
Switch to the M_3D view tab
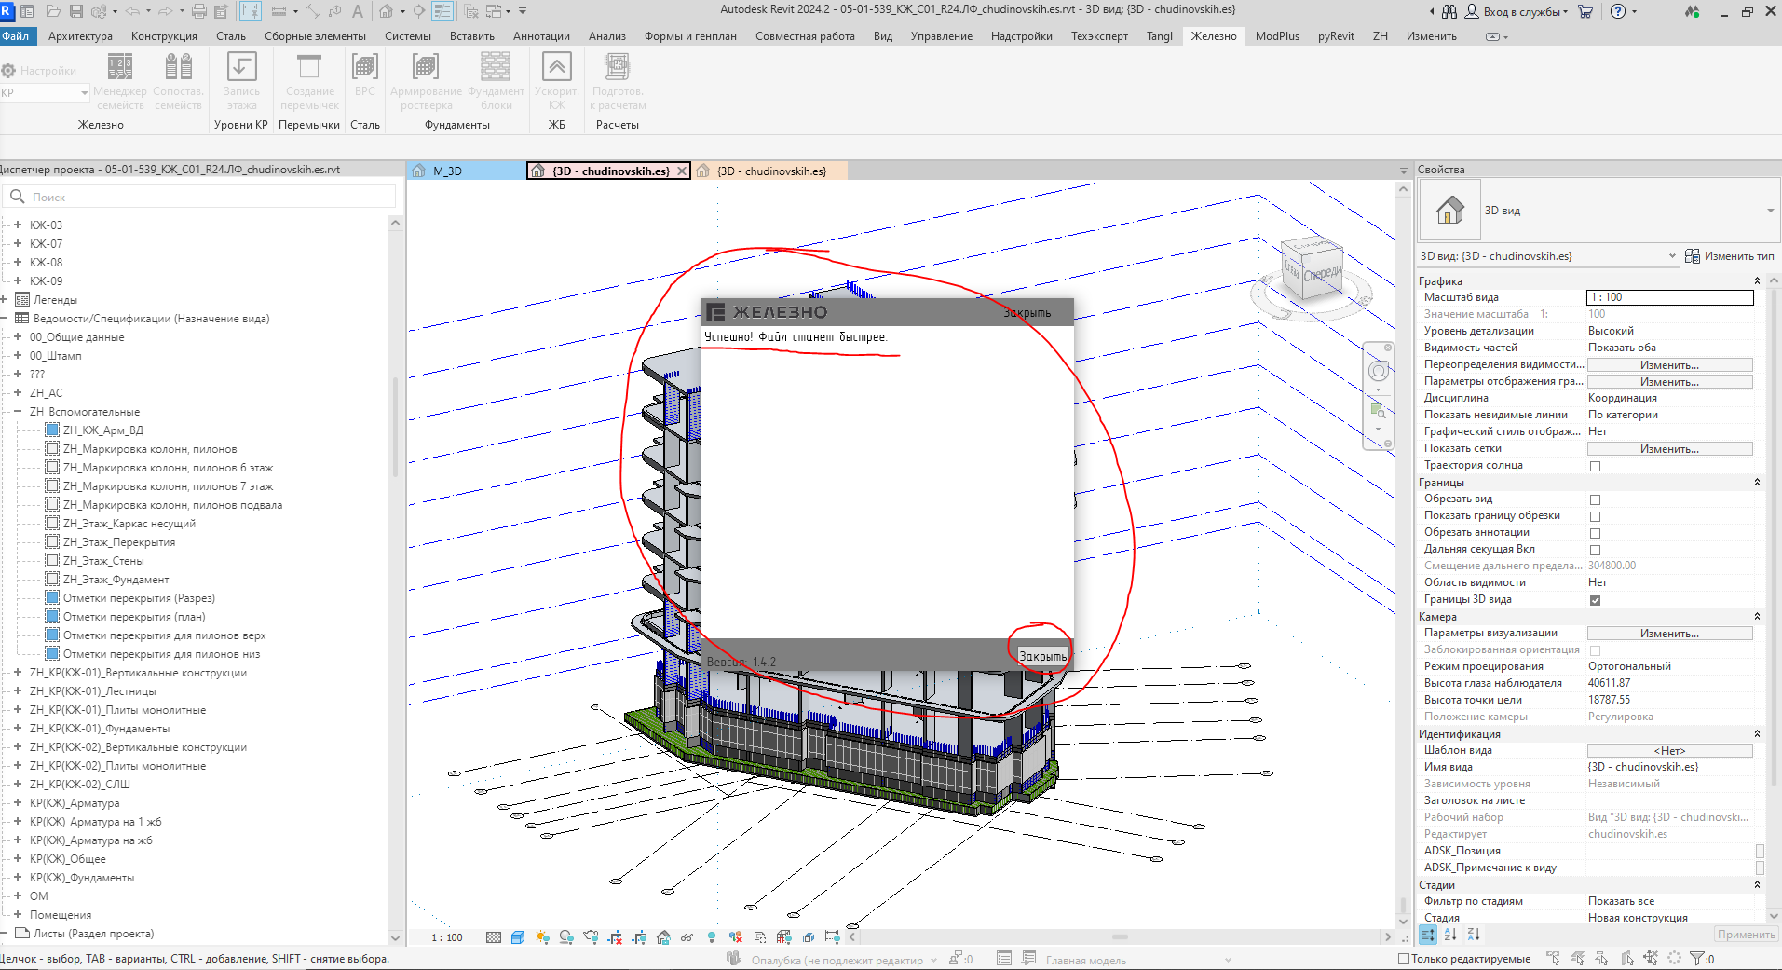click(466, 171)
